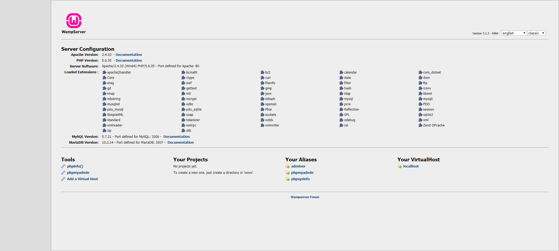Click the wddx extension text

pos(269,120)
